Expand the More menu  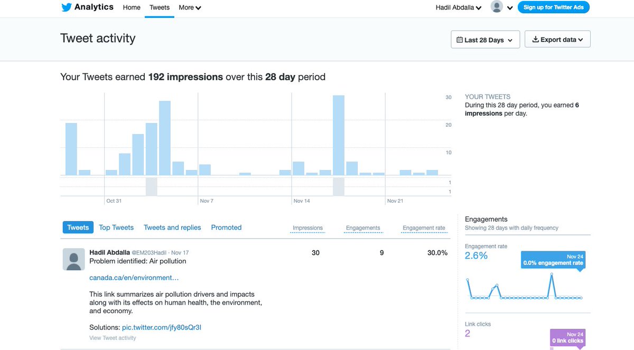point(190,7)
